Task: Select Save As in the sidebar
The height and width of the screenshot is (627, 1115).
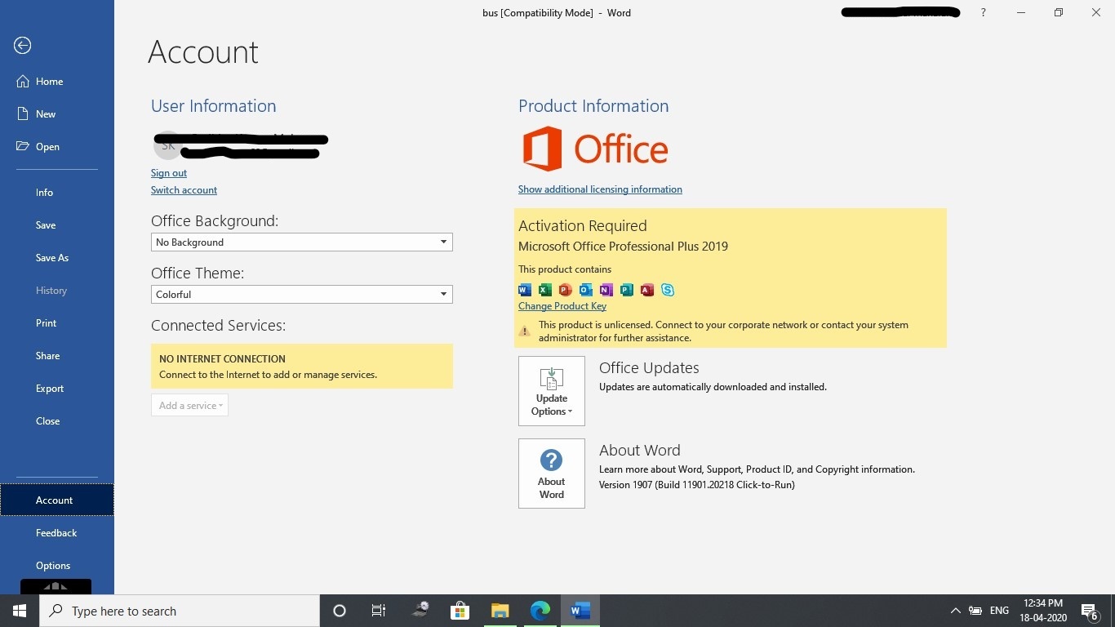Action: click(52, 258)
